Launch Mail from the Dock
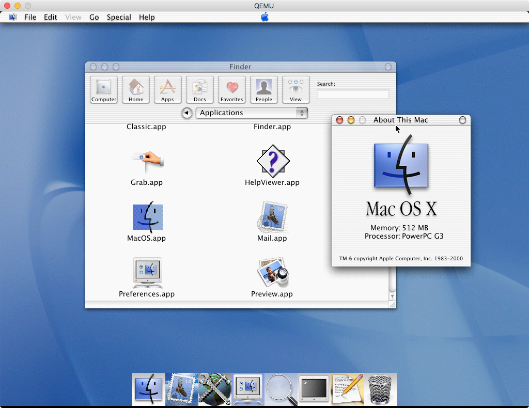Image resolution: width=529 pixels, height=408 pixels. tap(182, 388)
